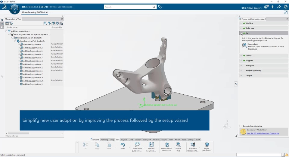The image size is (289, 157).
Task: Click the filter funnel icon in Manufacturing View
Action: [49, 24]
